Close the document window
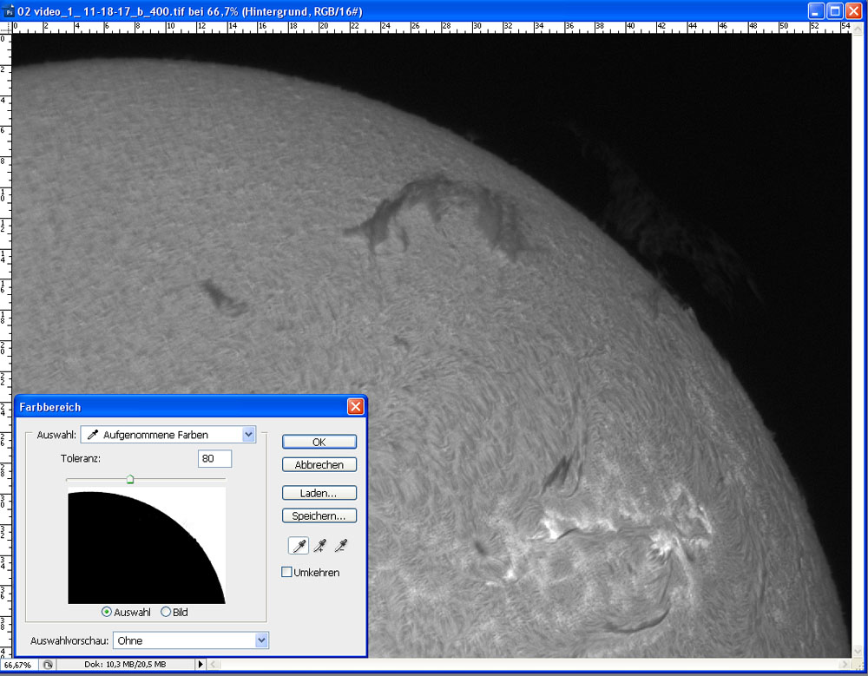Image resolution: width=868 pixels, height=676 pixels. pyautogui.click(x=853, y=11)
